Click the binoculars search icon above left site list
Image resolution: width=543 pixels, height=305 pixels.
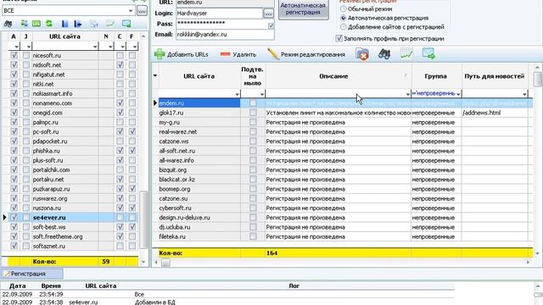pos(8,24)
